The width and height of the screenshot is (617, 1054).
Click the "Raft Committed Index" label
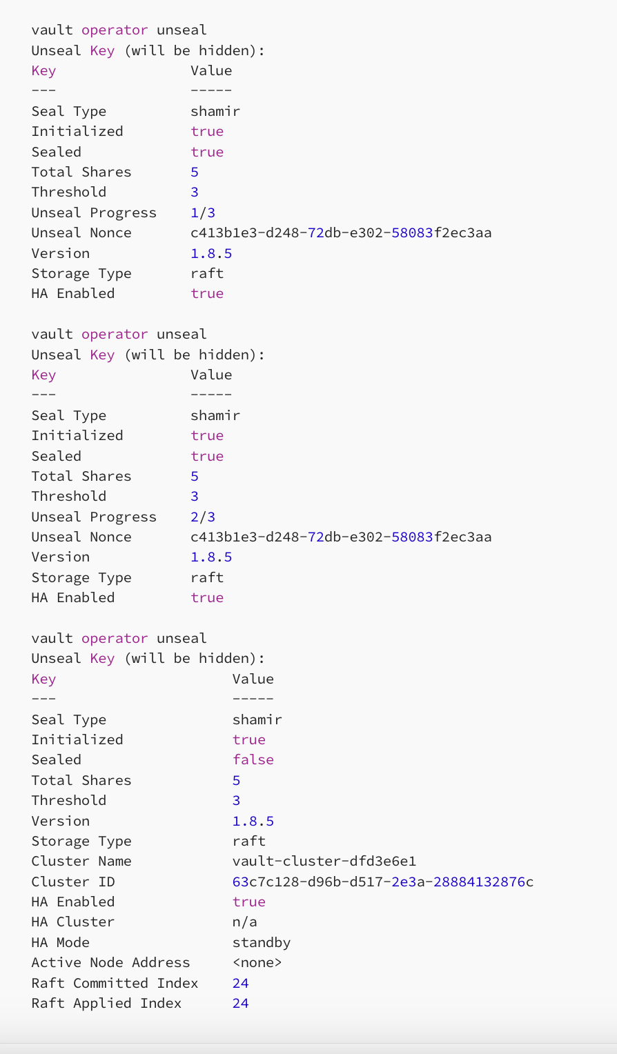(115, 983)
